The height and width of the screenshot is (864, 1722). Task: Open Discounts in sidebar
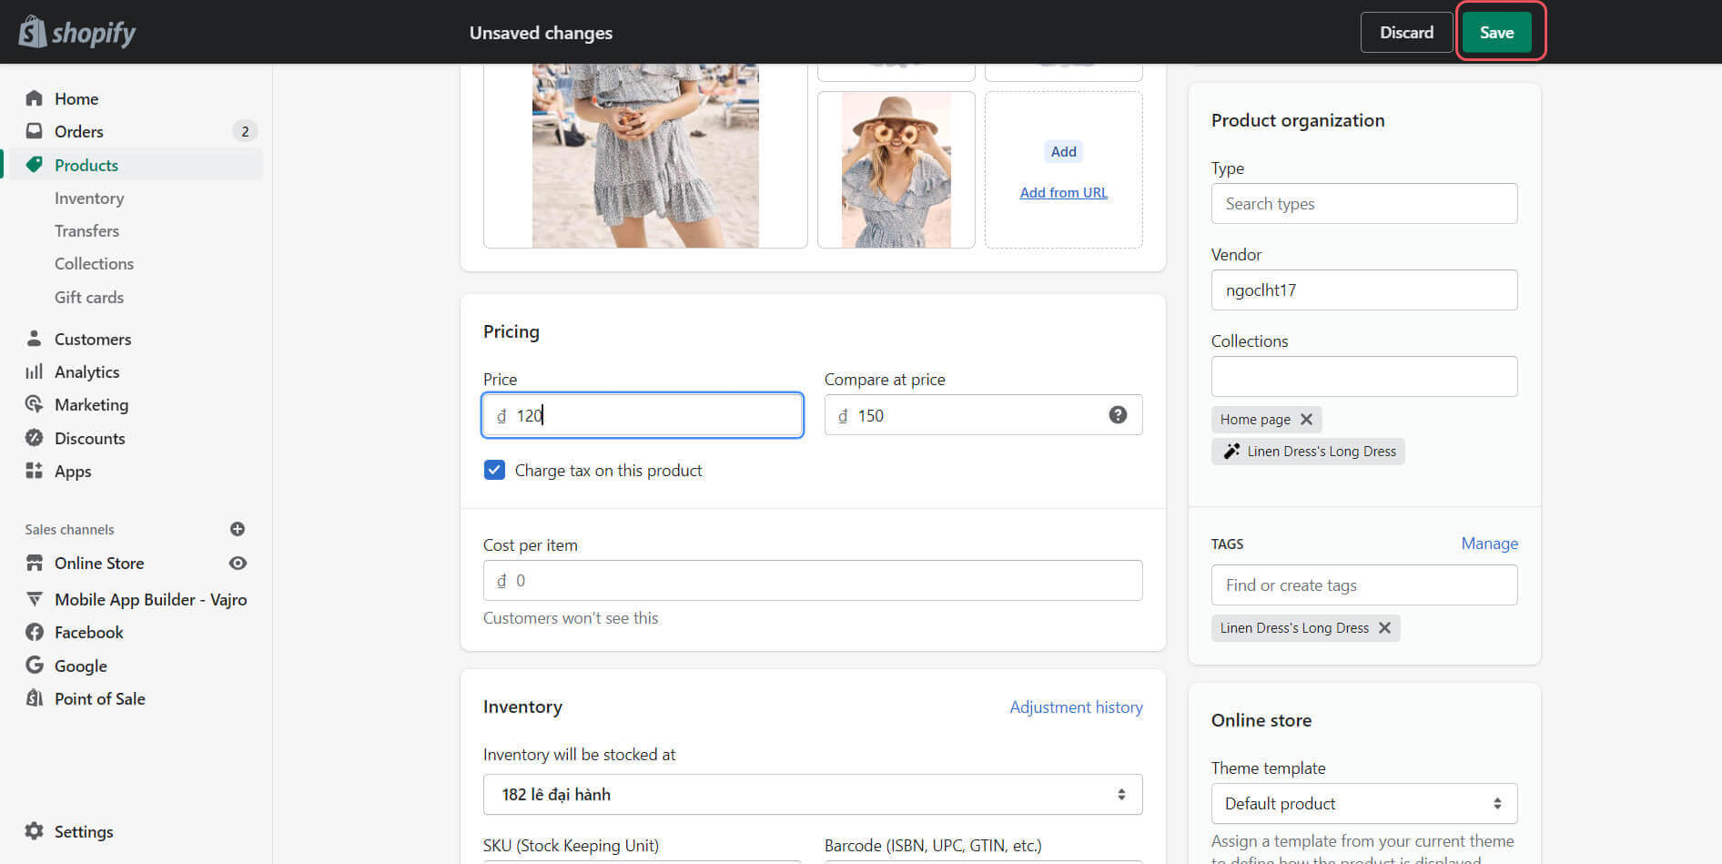(89, 438)
